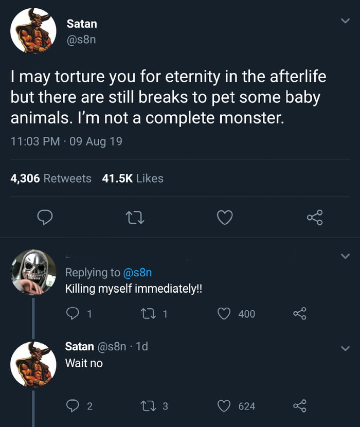Share the 'Wait no' tweet
This screenshot has width=360, height=427.
[x=302, y=406]
